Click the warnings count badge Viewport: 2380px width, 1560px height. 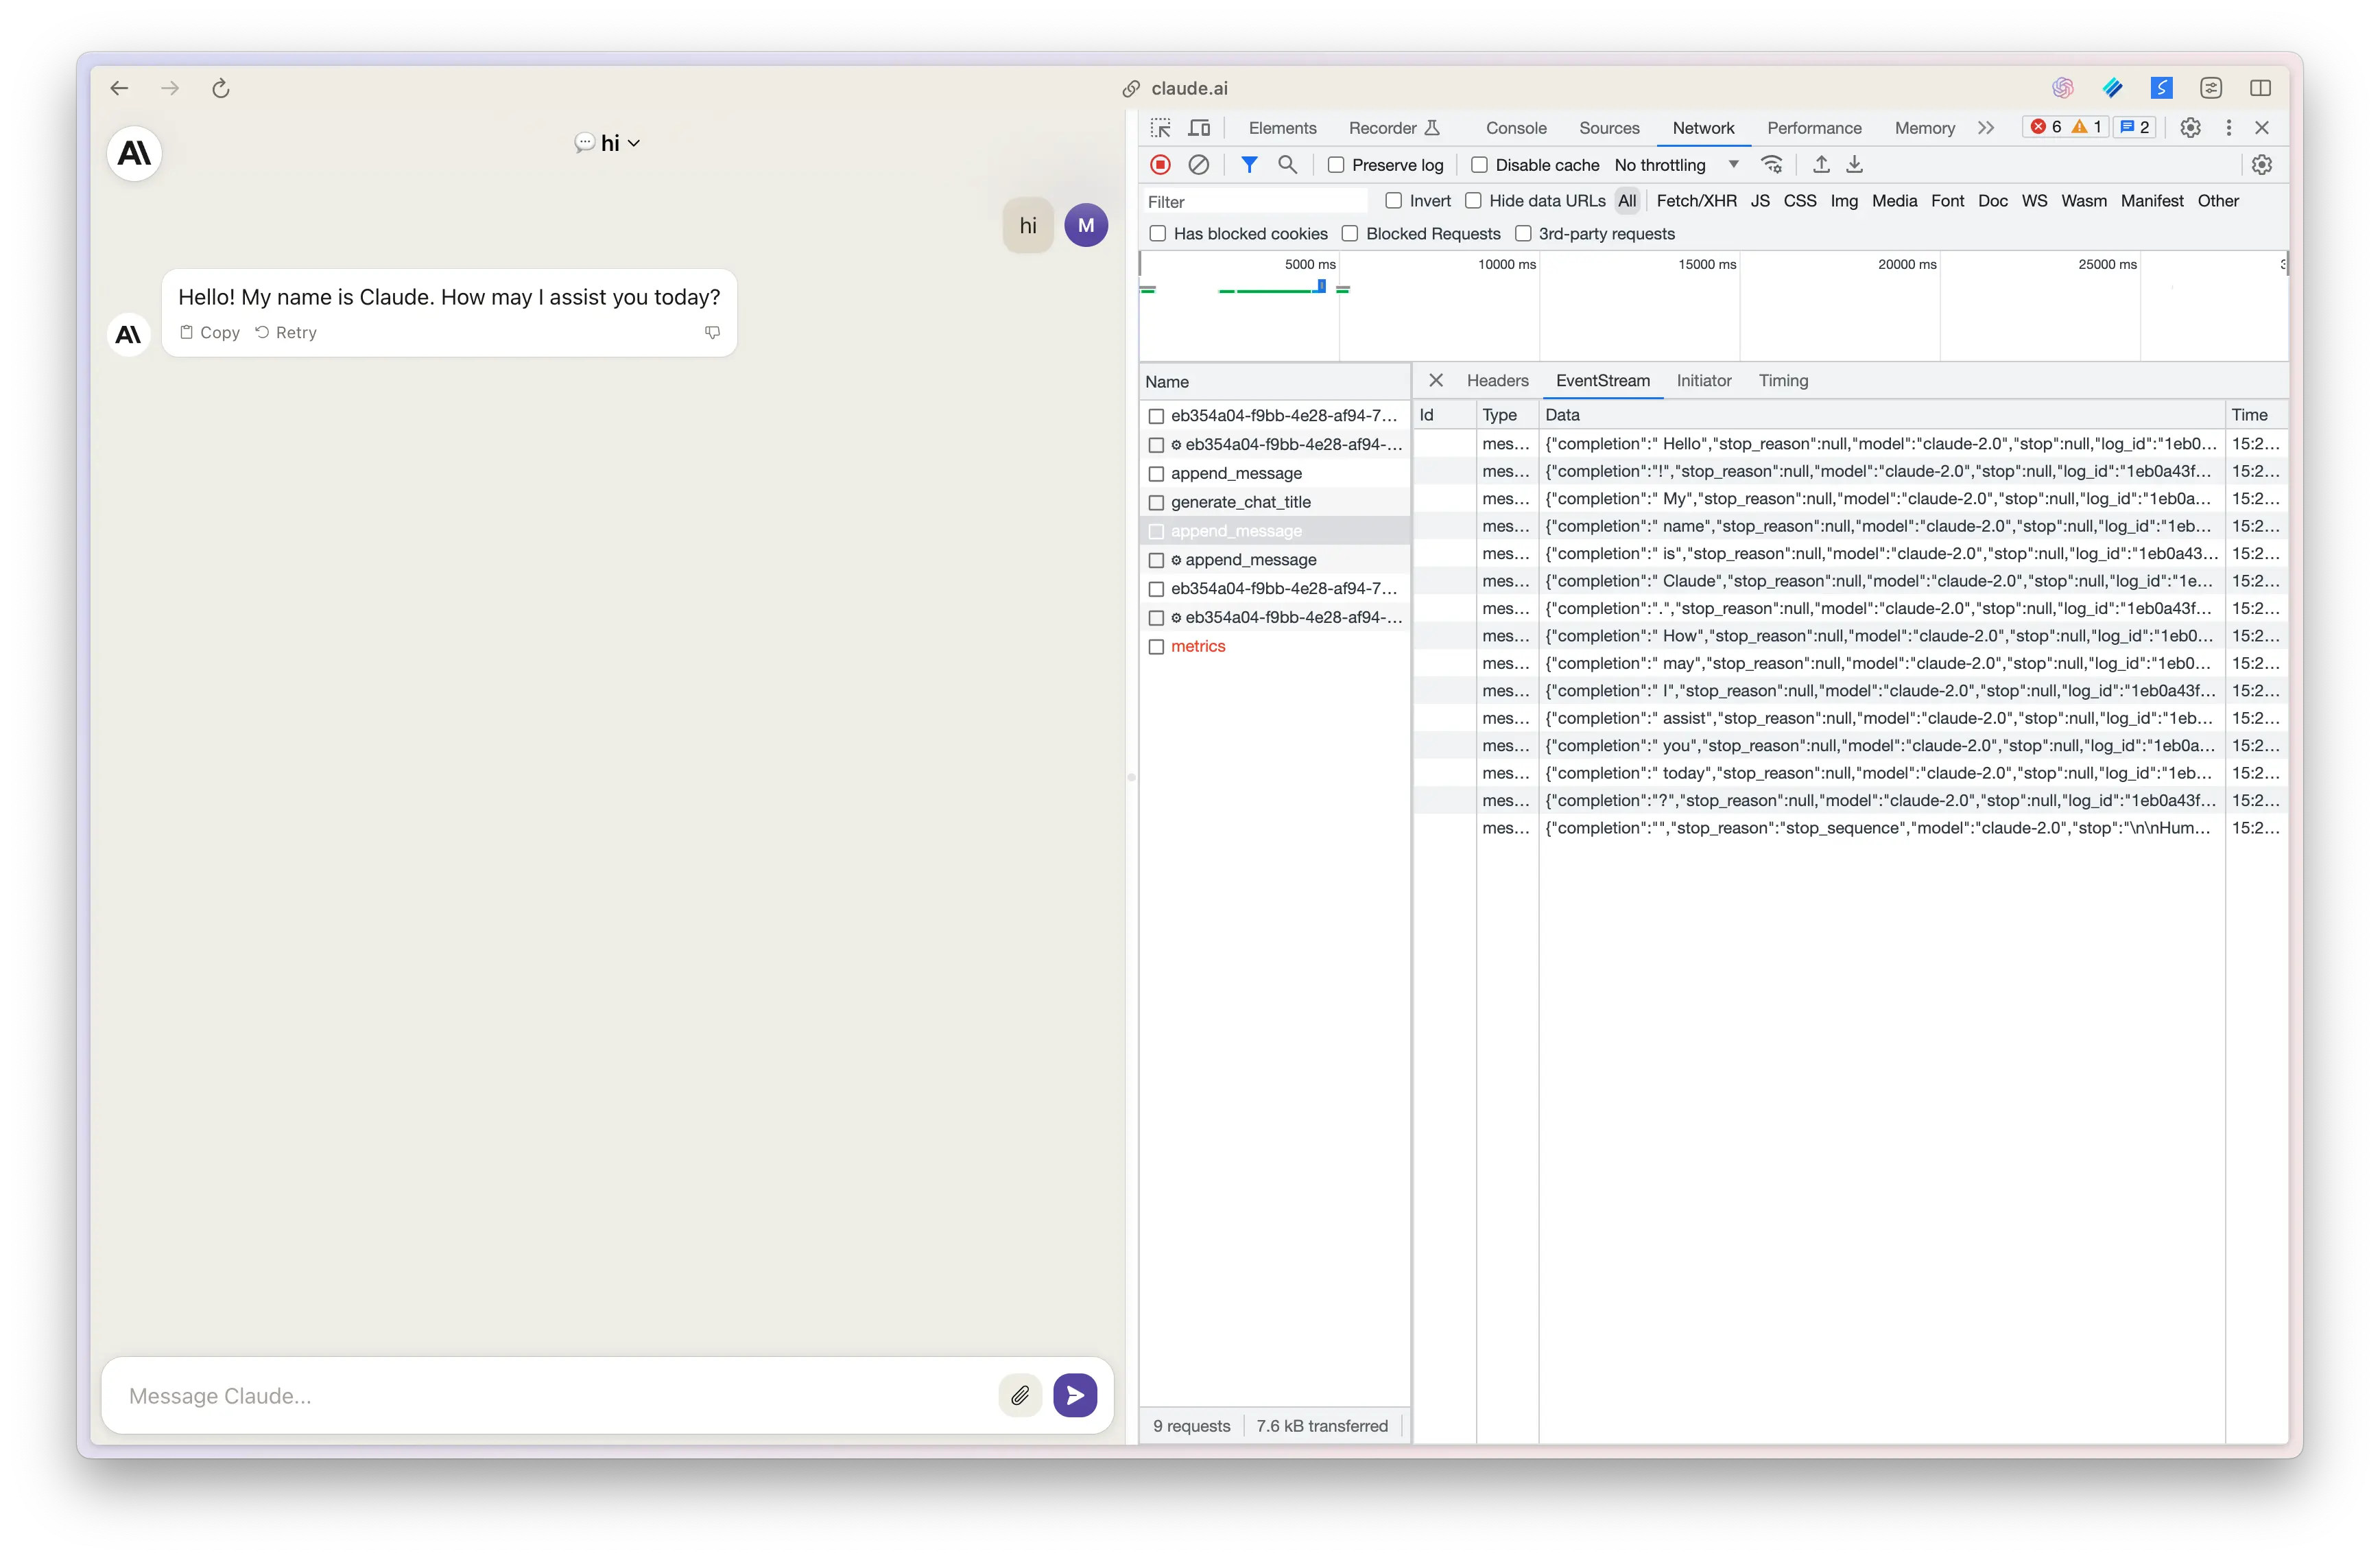(2087, 127)
